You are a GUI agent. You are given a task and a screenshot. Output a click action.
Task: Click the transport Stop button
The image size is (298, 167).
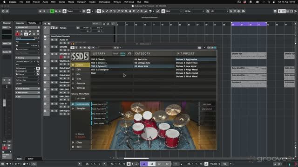click(x=152, y=164)
